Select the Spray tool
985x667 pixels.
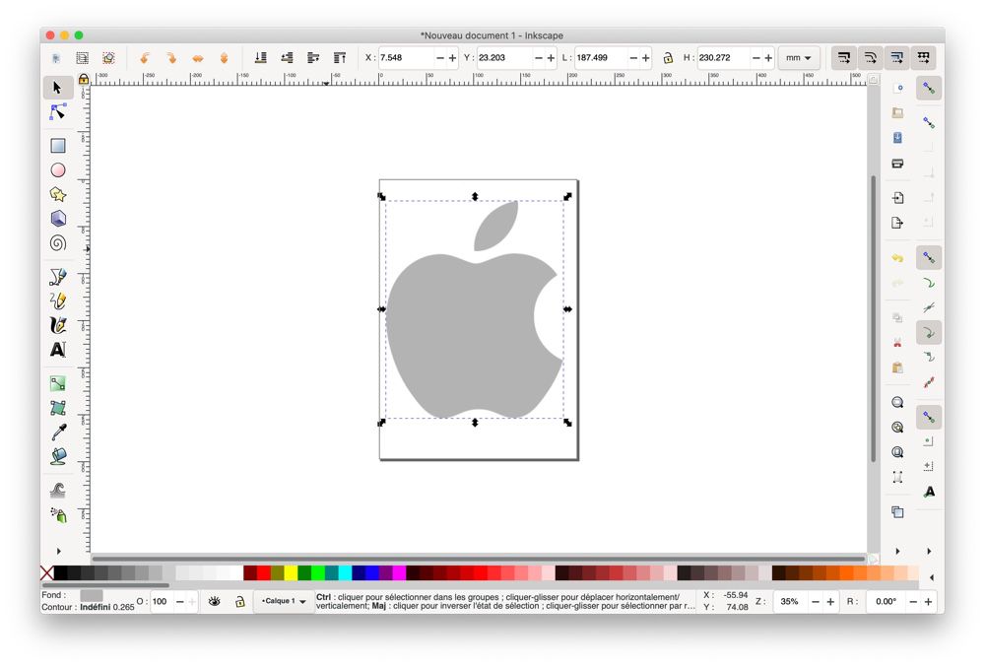pyautogui.click(x=58, y=515)
